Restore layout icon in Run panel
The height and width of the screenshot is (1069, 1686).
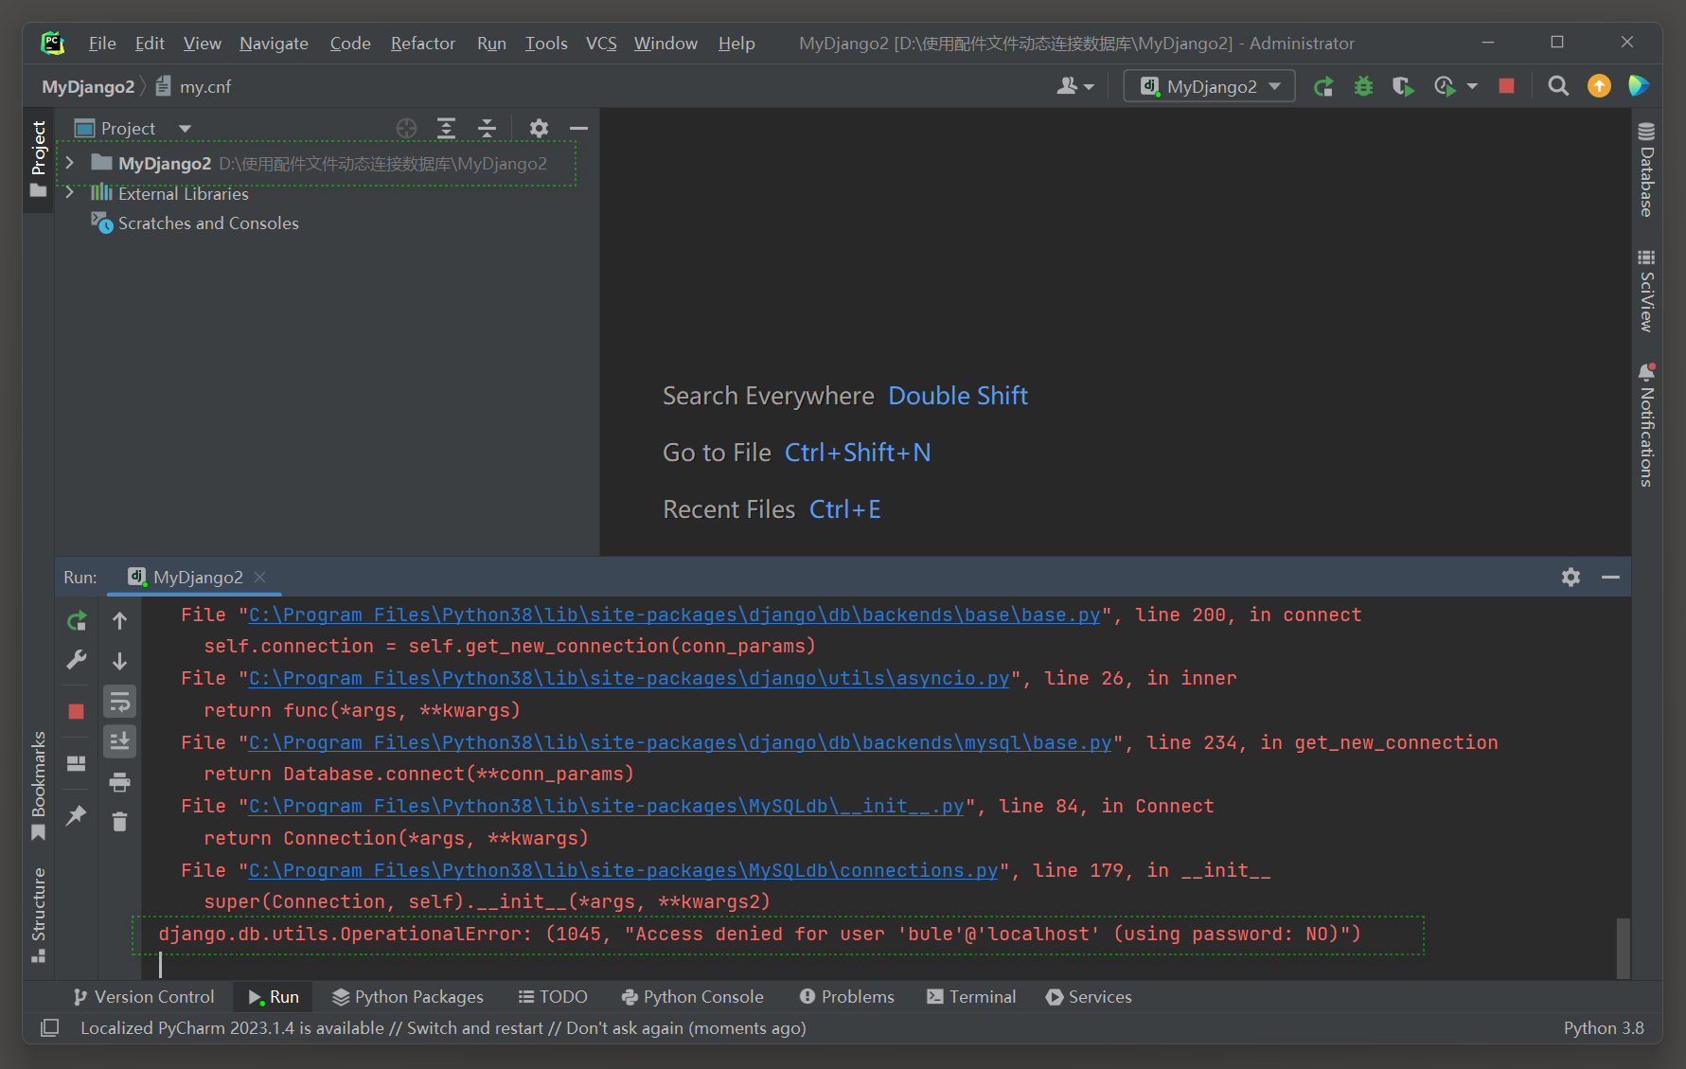pyautogui.click(x=77, y=763)
